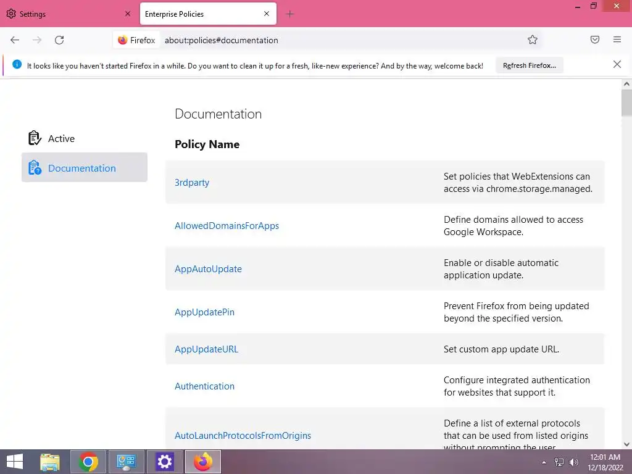Open the Authentication policy link

click(204, 386)
